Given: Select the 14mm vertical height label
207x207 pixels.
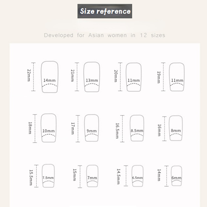Looking at the screenshot, I should pyautogui.click(x=159, y=176).
